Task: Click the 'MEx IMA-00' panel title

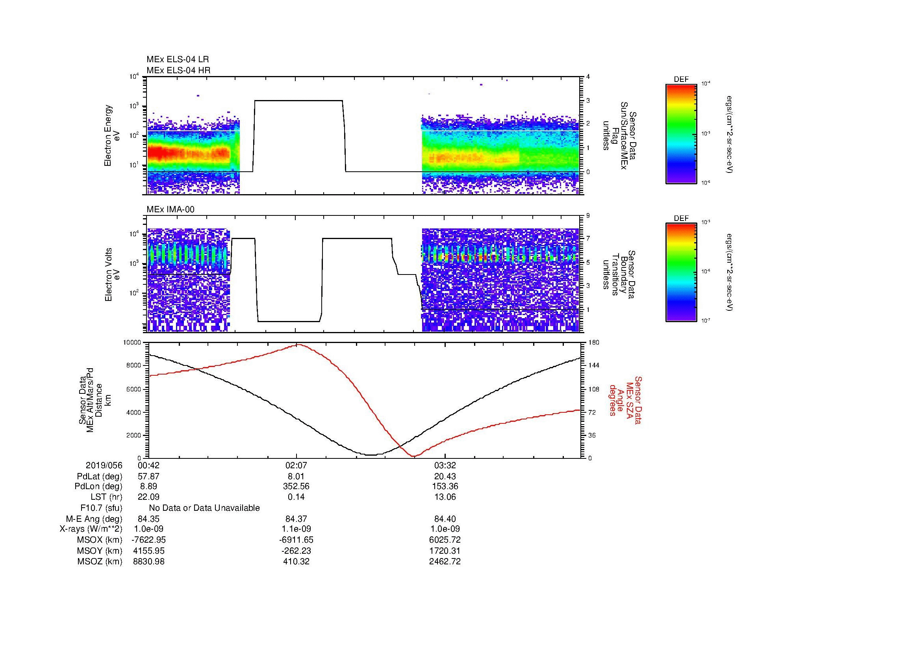Action: pyautogui.click(x=170, y=210)
